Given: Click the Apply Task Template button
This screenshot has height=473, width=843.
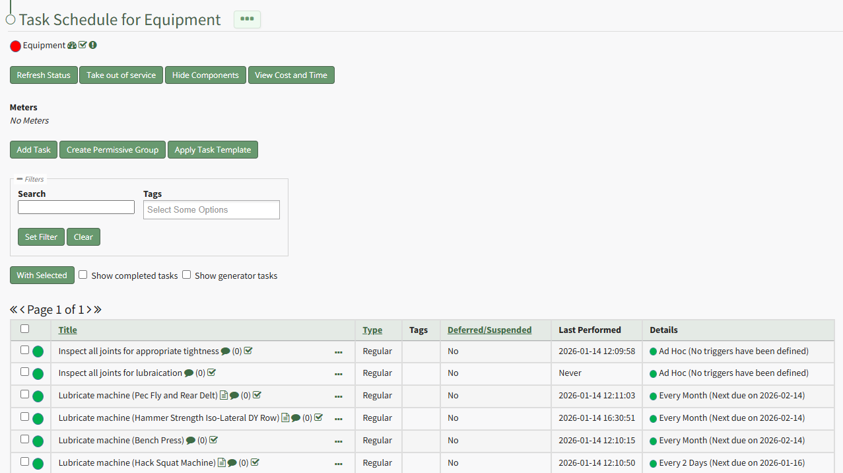Looking at the screenshot, I should (x=213, y=150).
